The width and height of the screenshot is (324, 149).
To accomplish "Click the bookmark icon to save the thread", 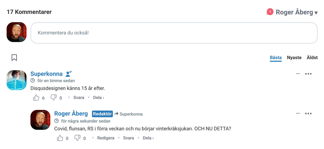I will [14, 58].
